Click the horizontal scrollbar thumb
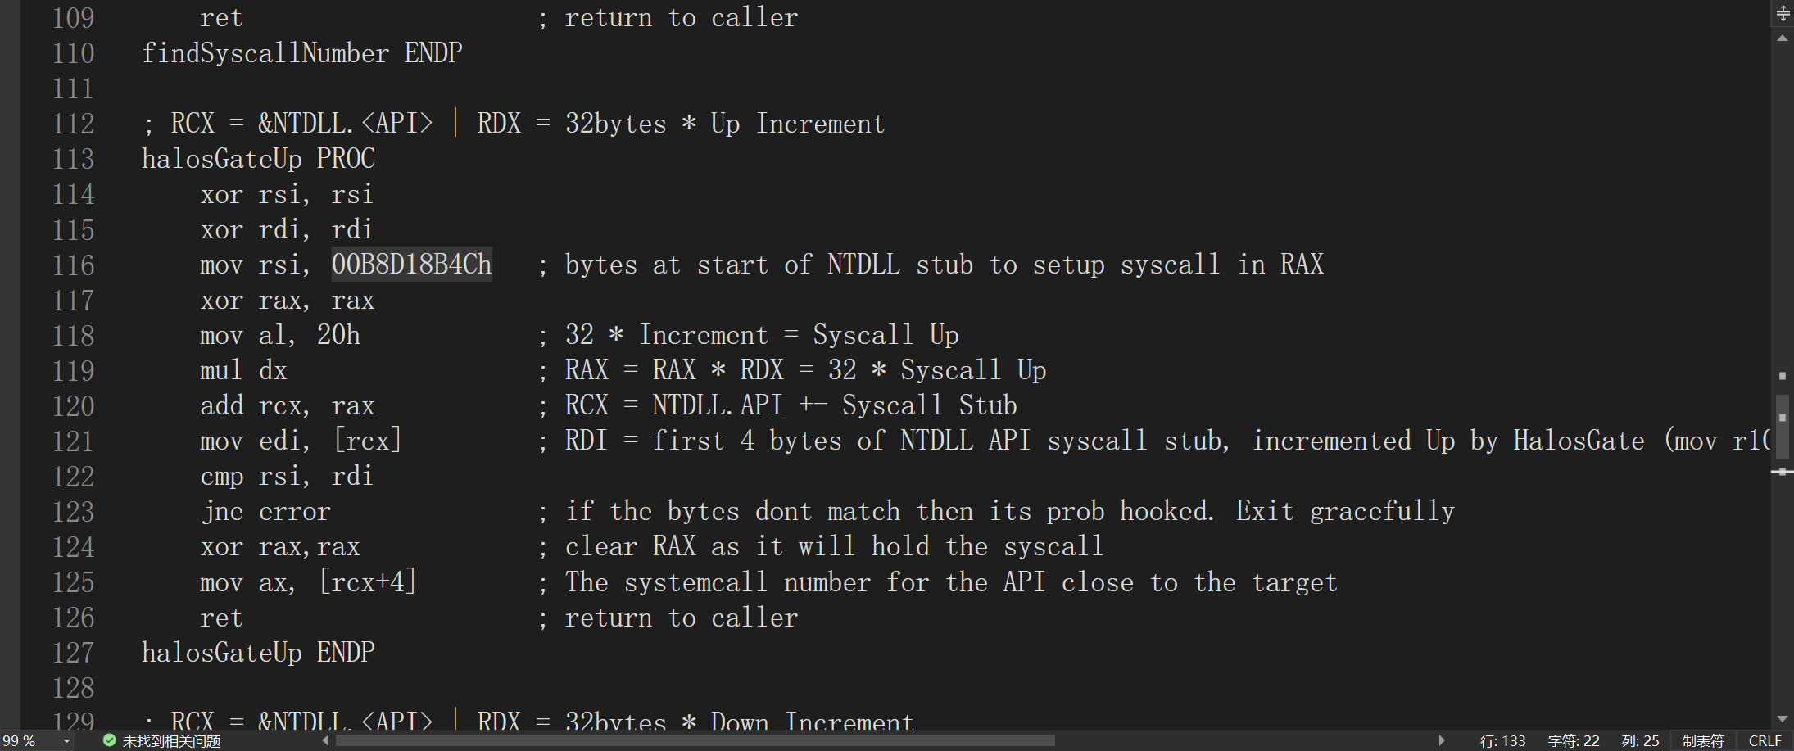This screenshot has width=1794, height=751. click(x=696, y=740)
